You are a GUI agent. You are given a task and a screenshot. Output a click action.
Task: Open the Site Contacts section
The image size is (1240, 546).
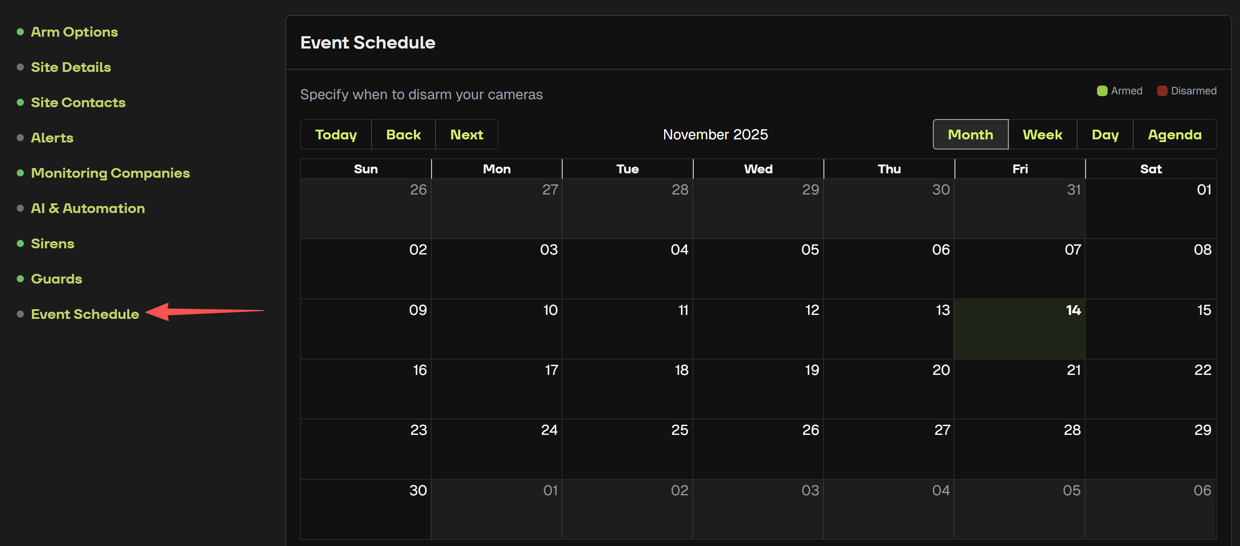click(x=78, y=102)
